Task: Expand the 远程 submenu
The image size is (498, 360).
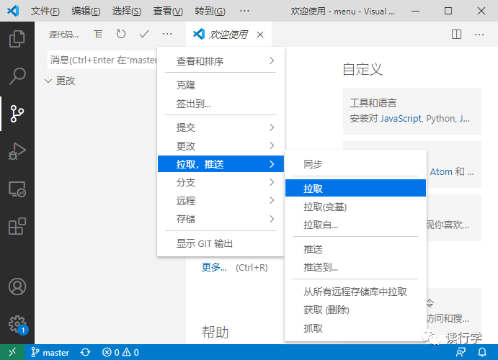Action: [221, 201]
